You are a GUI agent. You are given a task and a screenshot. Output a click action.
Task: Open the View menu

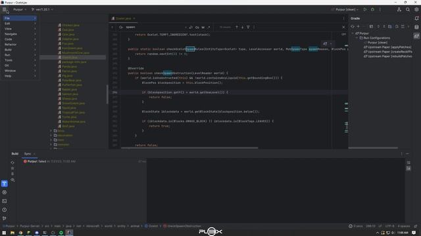pyautogui.click(x=20, y=29)
